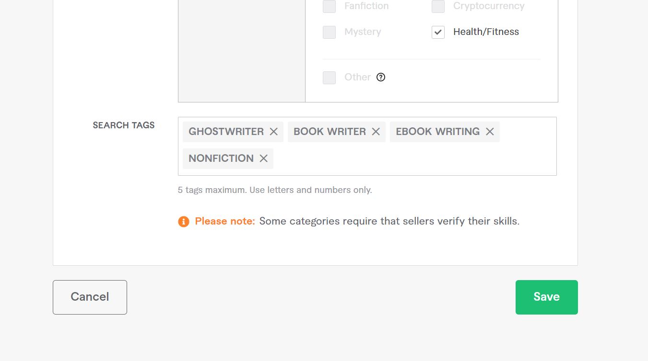The height and width of the screenshot is (361, 648).
Task: Click the '5 tags maximum' hint text
Action: pos(275,190)
